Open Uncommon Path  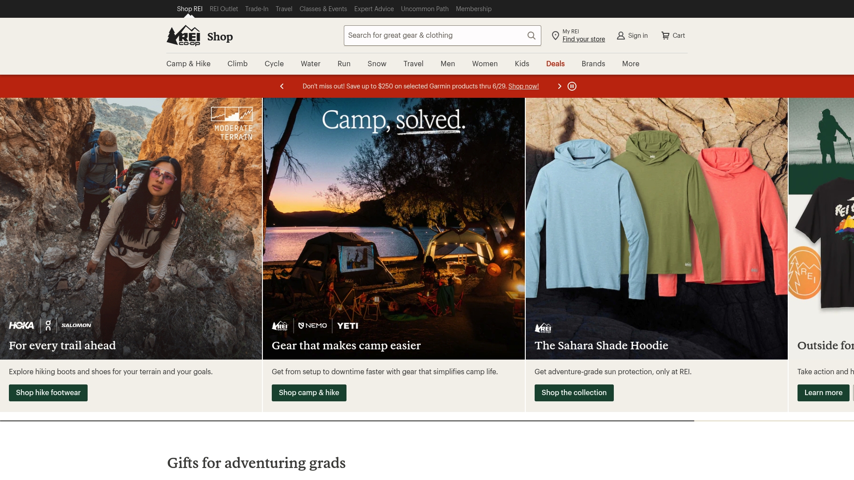click(x=424, y=9)
